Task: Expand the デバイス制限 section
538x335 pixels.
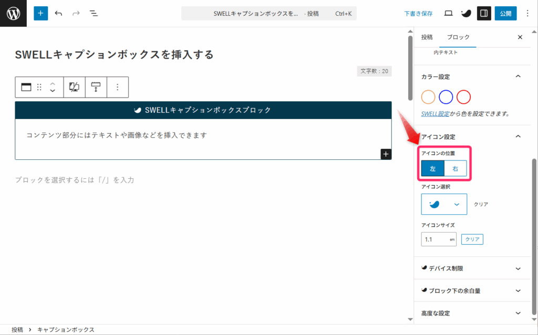Action: click(x=472, y=268)
